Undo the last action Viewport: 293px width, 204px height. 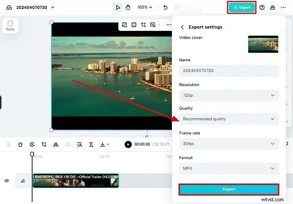click(166, 7)
